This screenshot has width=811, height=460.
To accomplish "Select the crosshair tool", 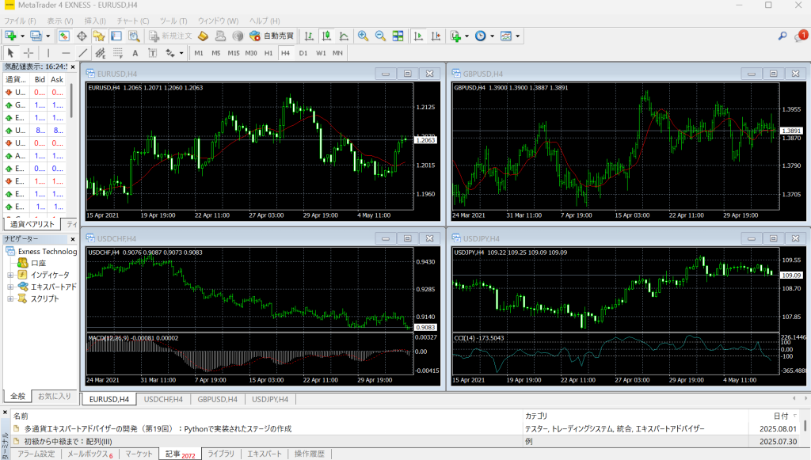I will pyautogui.click(x=29, y=53).
